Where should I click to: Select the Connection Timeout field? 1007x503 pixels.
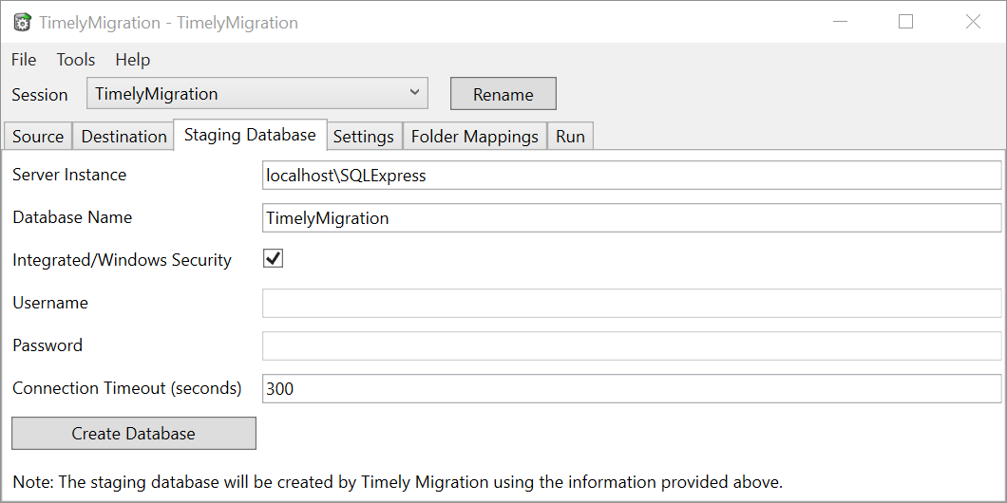click(x=632, y=389)
